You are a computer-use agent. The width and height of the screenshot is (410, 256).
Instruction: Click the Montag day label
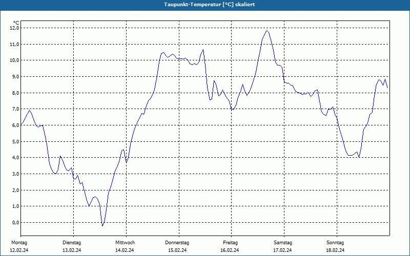(19, 243)
